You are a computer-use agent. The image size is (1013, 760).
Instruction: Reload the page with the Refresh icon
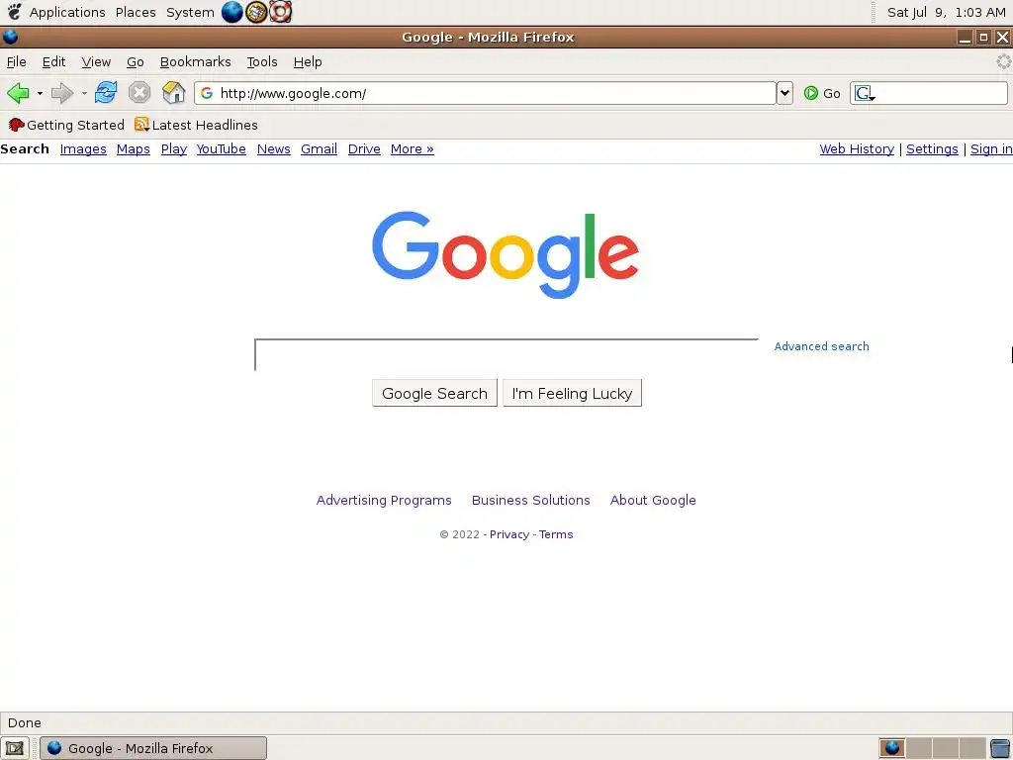coord(106,92)
